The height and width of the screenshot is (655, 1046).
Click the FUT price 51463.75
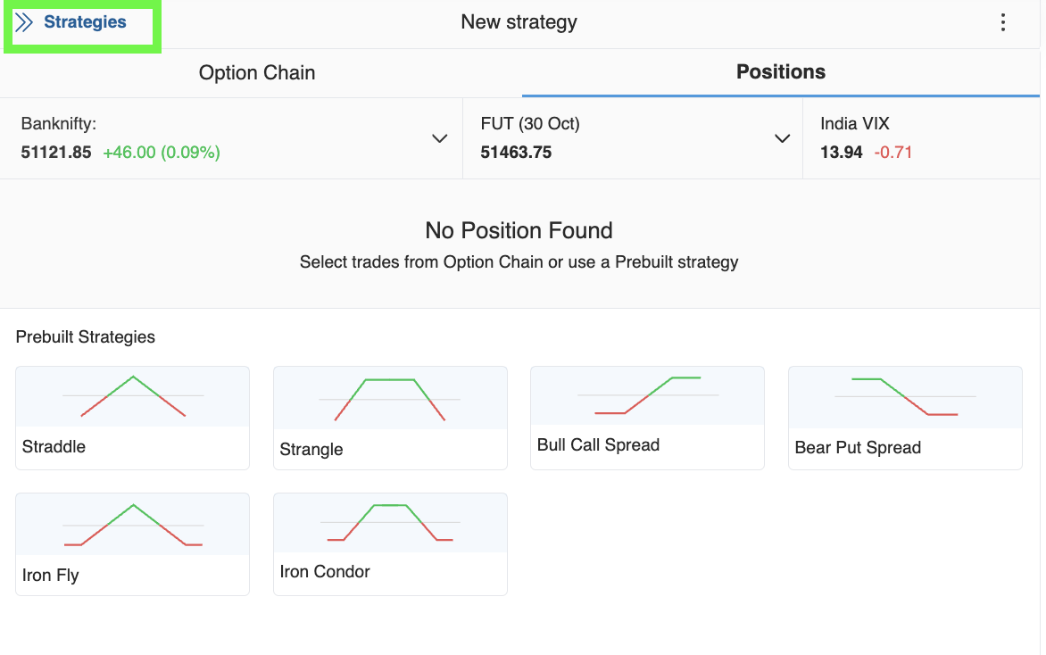[x=516, y=152]
